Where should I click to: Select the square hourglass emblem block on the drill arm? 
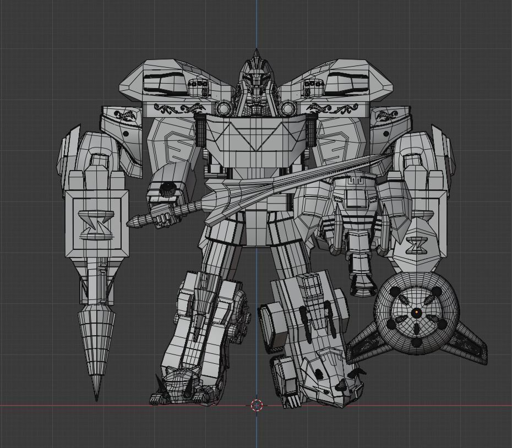(x=97, y=224)
